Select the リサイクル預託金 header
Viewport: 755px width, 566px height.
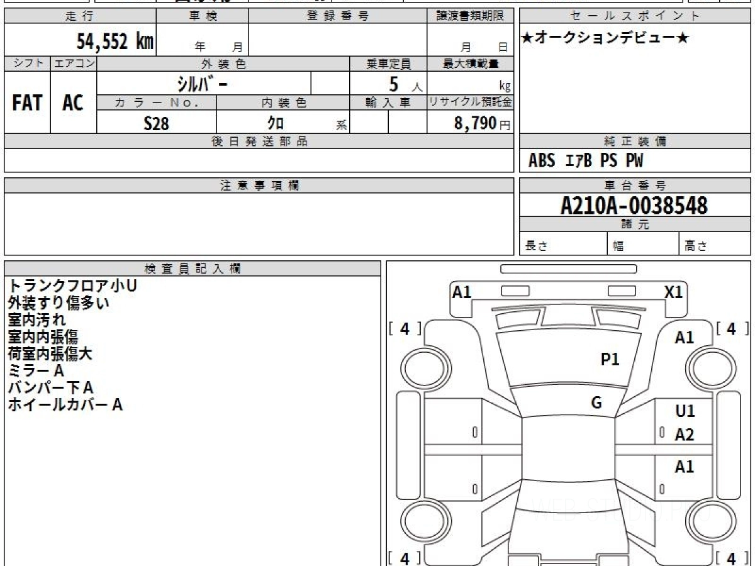pyautogui.click(x=471, y=103)
